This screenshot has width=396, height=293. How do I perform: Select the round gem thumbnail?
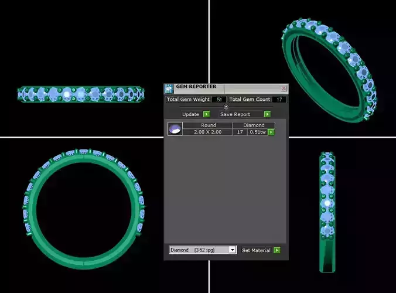coord(175,129)
